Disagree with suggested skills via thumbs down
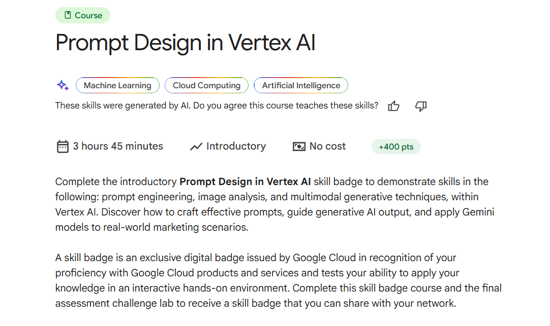The width and height of the screenshot is (550, 326). (420, 106)
